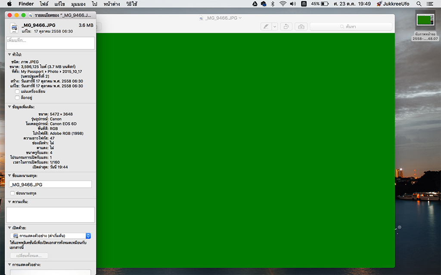Viewport: 441px width, 275px height.
Task: Open the แก้ไข menu
Action: pyautogui.click(x=59, y=3)
